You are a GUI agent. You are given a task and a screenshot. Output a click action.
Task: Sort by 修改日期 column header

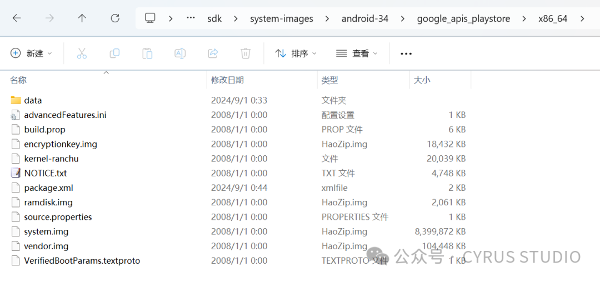(227, 80)
